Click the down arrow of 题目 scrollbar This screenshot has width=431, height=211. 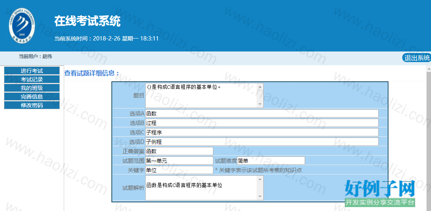pos(260,104)
